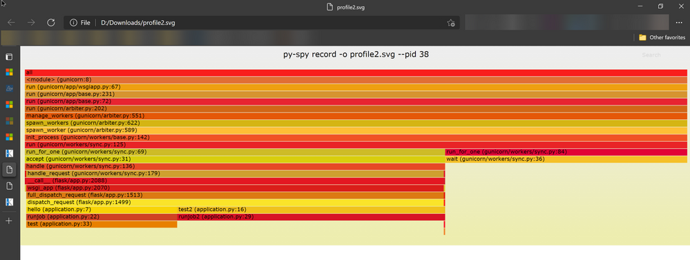Click the py-spy record command title
This screenshot has height=260, width=690.
(x=356, y=55)
